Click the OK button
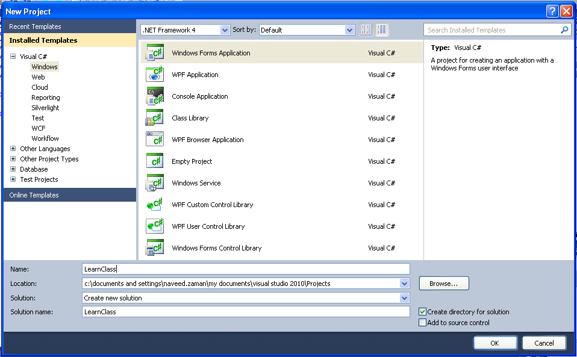The image size is (577, 357). pyautogui.click(x=495, y=343)
